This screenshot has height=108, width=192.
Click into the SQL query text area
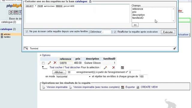(77, 13)
